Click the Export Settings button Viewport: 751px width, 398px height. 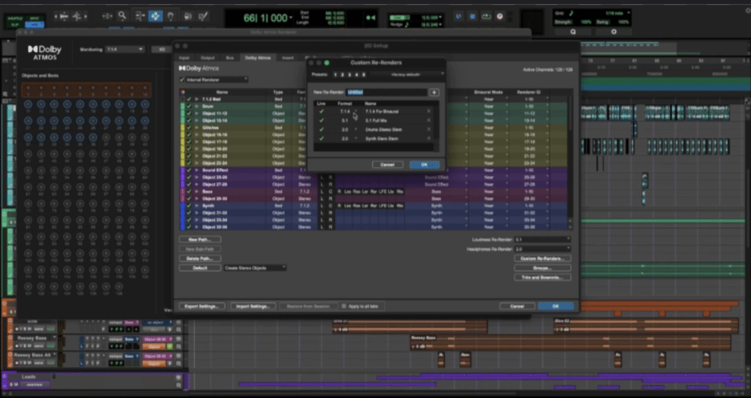click(x=202, y=306)
